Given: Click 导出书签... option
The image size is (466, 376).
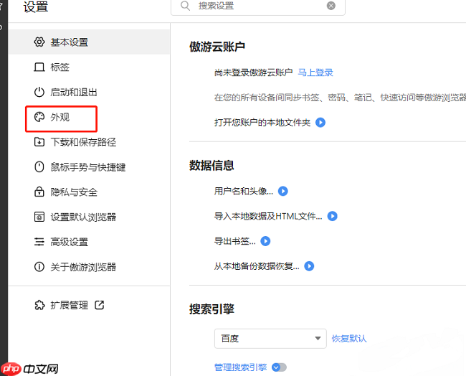Looking at the screenshot, I should click(234, 241).
